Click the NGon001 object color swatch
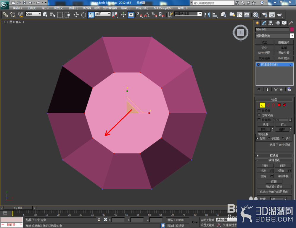Screen dimensions: 296x228 [292, 29]
